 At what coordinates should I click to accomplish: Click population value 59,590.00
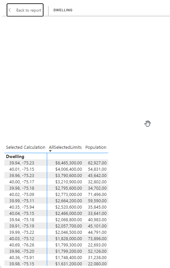pos(97,201)
